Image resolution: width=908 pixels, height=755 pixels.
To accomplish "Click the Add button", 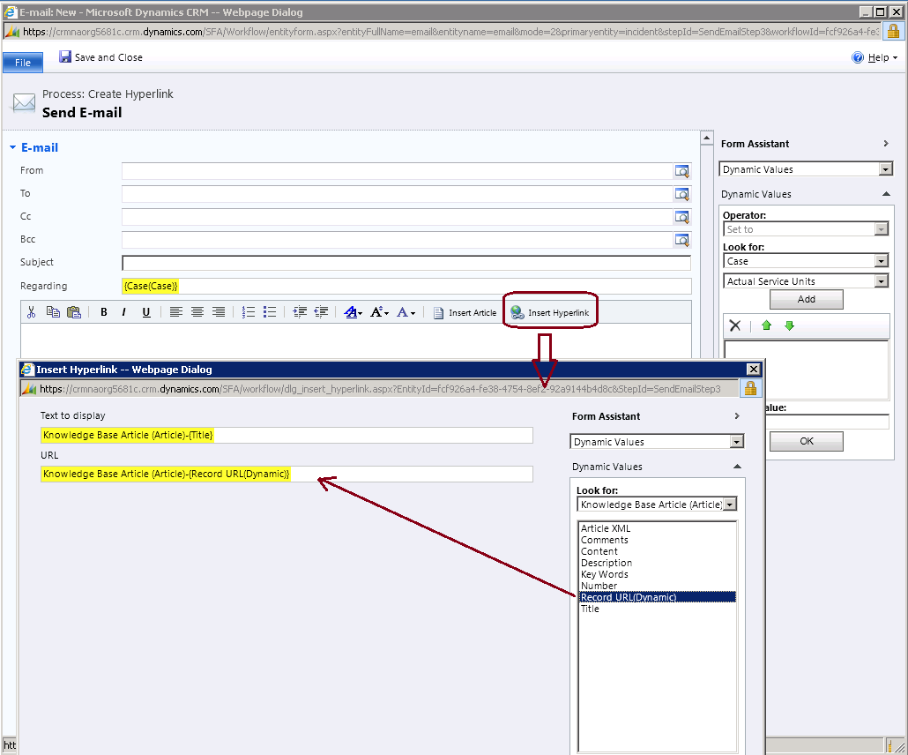I will (806, 299).
